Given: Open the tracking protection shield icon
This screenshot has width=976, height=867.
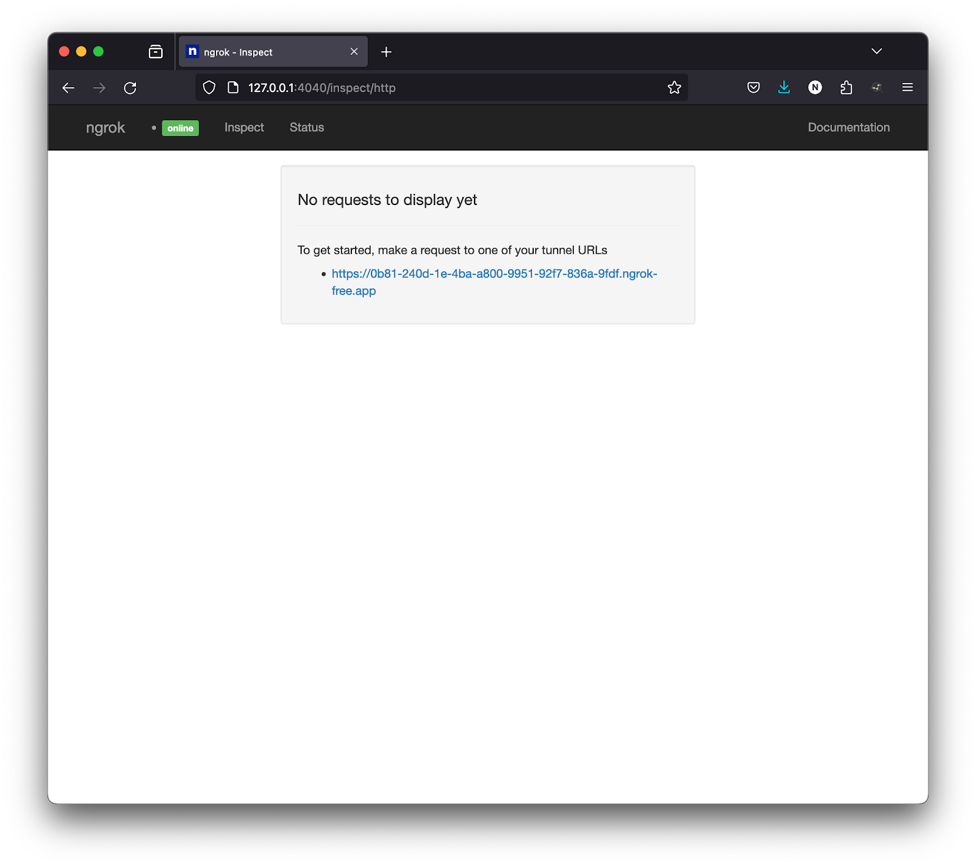Looking at the screenshot, I should [209, 88].
